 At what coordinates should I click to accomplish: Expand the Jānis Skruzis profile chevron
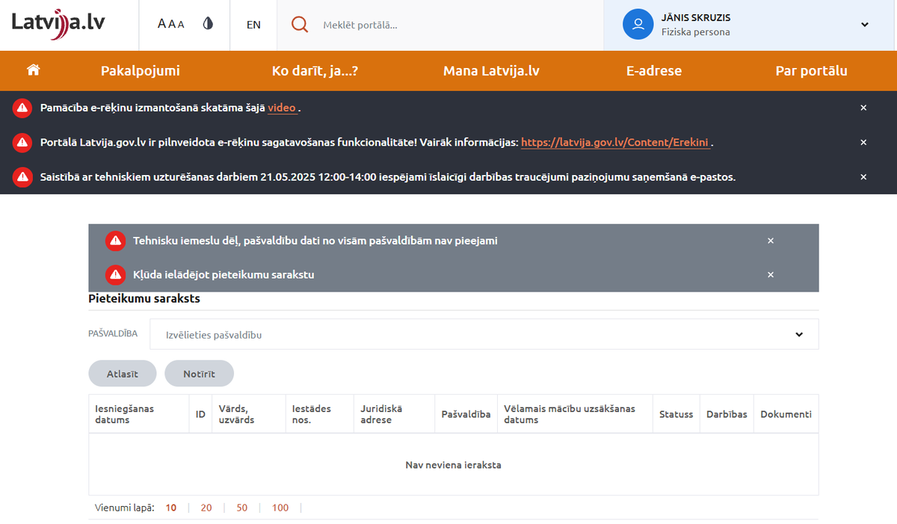click(865, 25)
